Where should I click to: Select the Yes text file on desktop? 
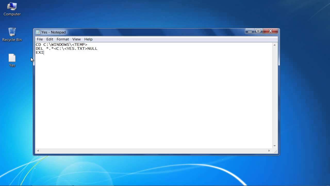coord(12,60)
